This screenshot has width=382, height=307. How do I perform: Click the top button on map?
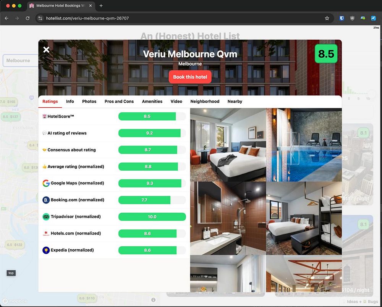[11, 273]
